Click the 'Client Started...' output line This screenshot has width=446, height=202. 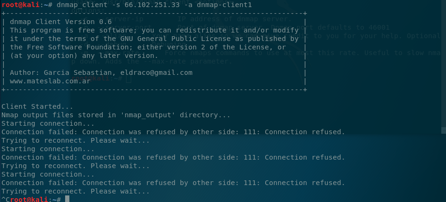pos(37,107)
